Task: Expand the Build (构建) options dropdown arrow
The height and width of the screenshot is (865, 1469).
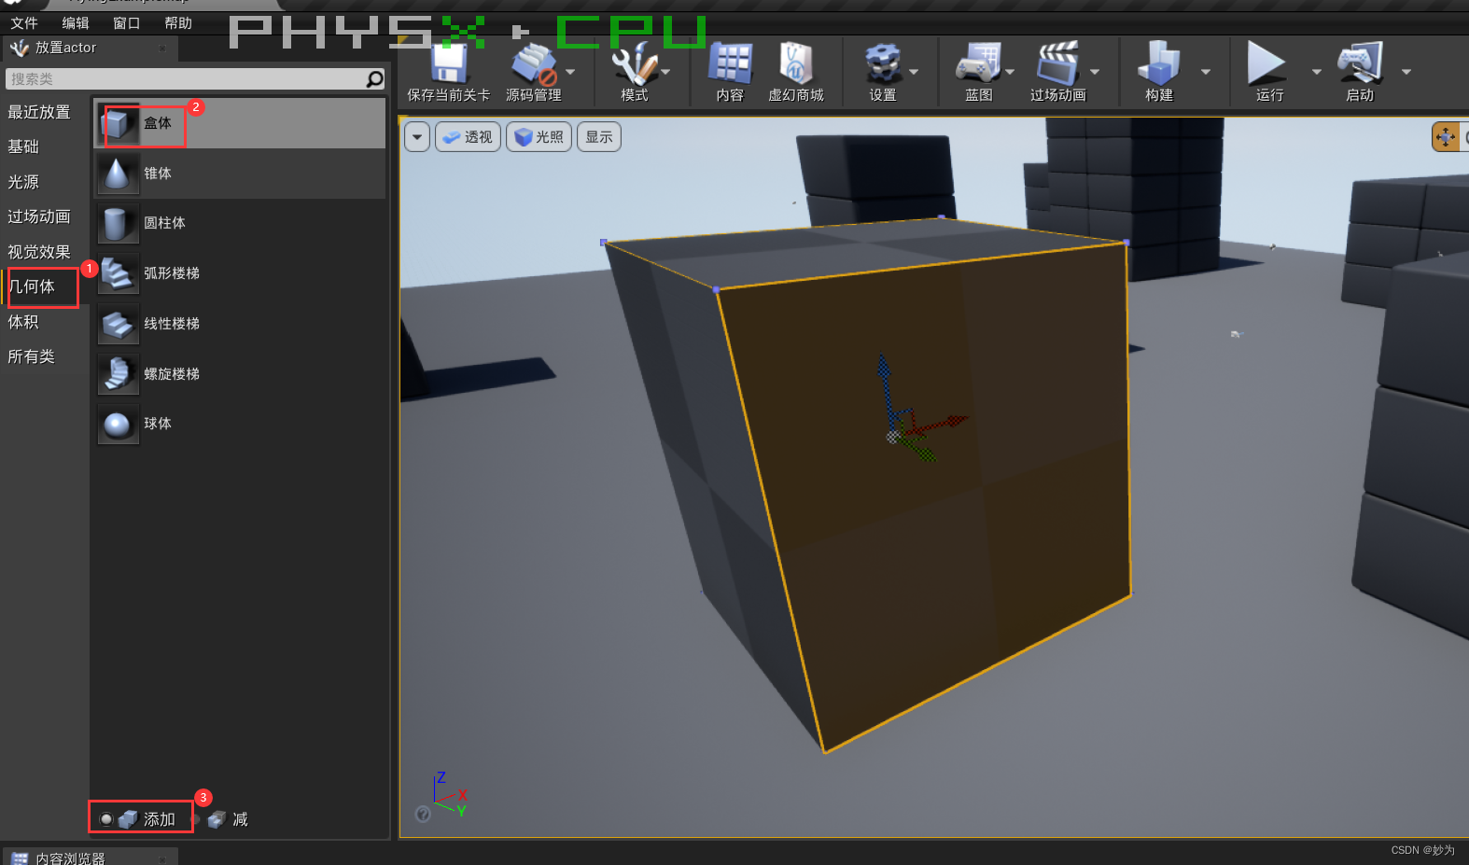Action: 1206,72
